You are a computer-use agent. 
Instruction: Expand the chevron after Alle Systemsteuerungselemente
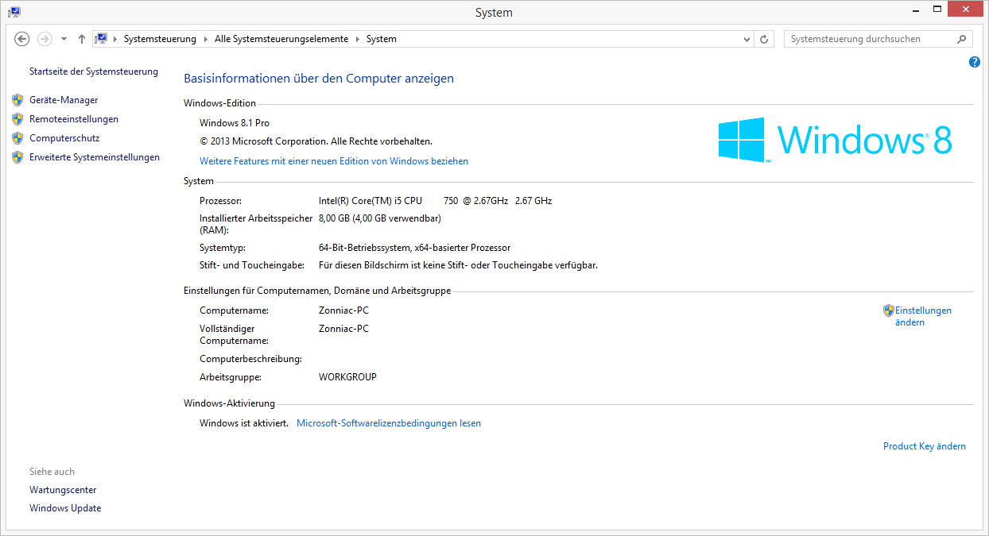(x=357, y=39)
